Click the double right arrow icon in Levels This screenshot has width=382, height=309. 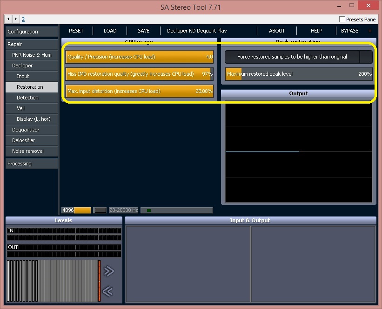[x=109, y=271]
